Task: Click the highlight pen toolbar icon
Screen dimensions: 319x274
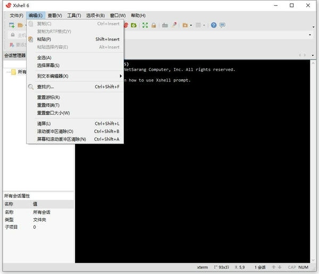Action: [174, 25]
